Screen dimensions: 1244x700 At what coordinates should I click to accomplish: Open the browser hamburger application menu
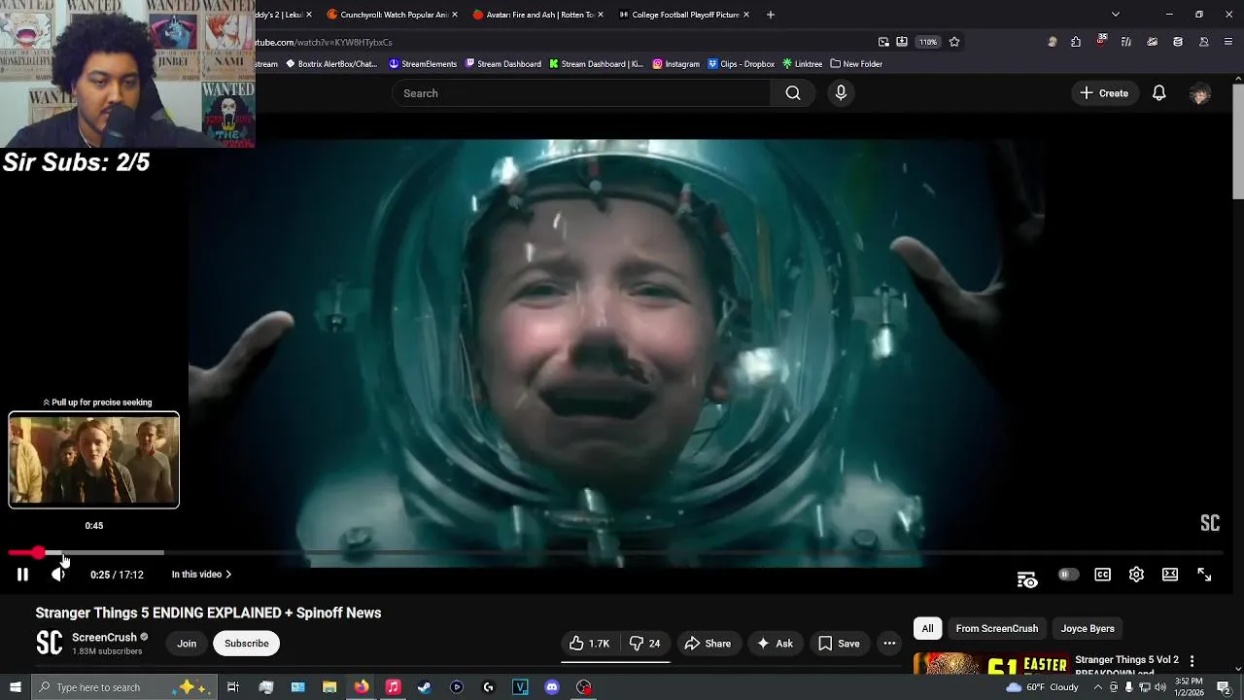pyautogui.click(x=1228, y=42)
